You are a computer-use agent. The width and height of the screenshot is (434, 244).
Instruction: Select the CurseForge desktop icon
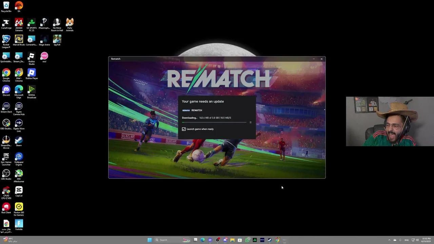(6, 24)
